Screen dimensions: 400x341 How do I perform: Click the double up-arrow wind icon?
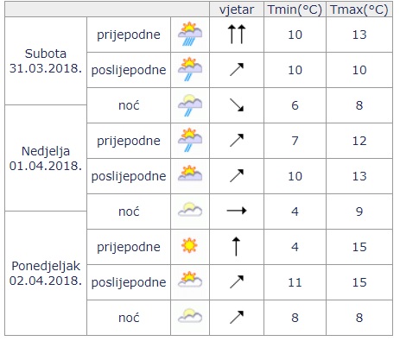(237, 35)
